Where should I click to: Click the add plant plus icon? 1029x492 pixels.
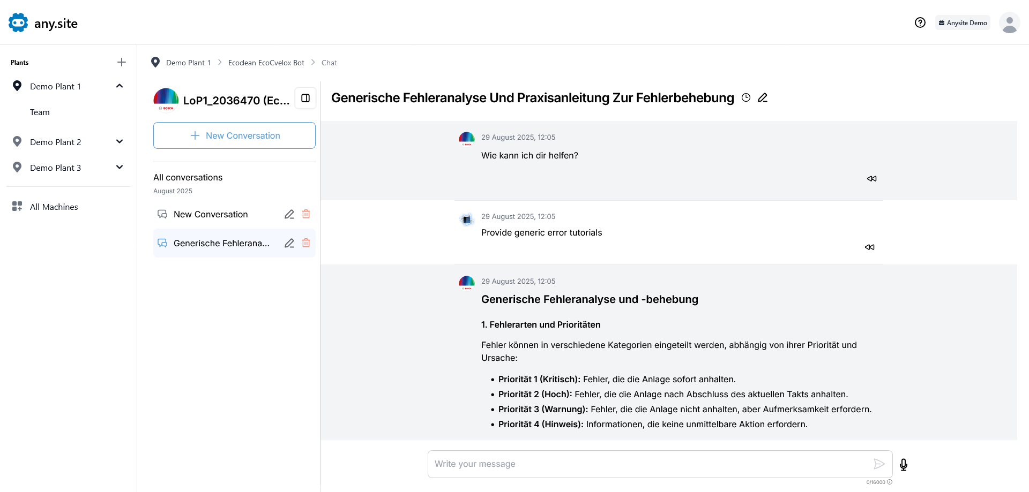122,62
